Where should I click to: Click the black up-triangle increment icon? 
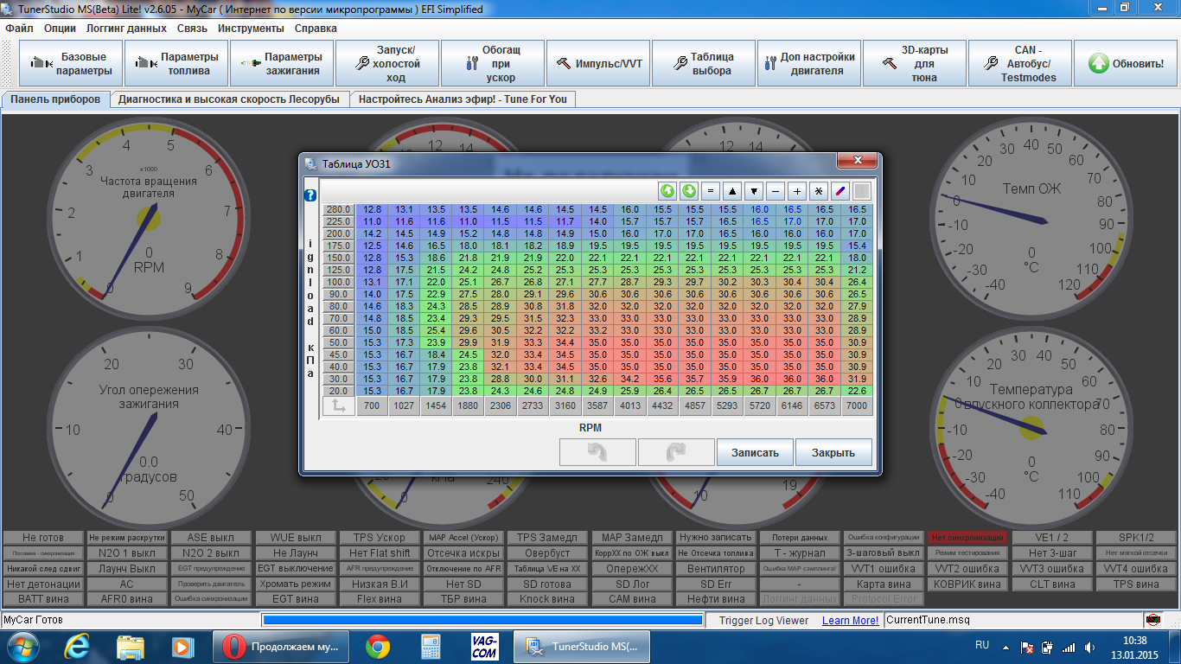[732, 191]
